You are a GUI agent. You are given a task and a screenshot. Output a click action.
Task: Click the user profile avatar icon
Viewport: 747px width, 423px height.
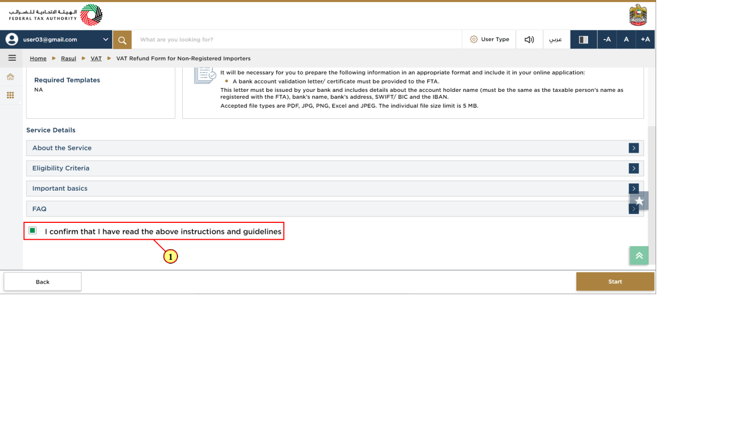click(x=12, y=40)
